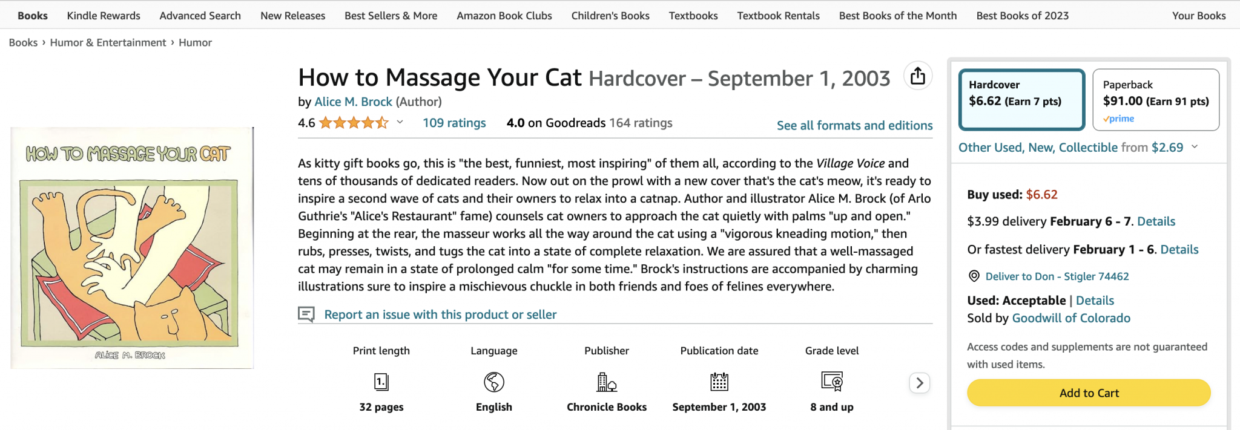Click the report issue speech bubble icon
This screenshot has width=1240, height=430.
(x=306, y=314)
